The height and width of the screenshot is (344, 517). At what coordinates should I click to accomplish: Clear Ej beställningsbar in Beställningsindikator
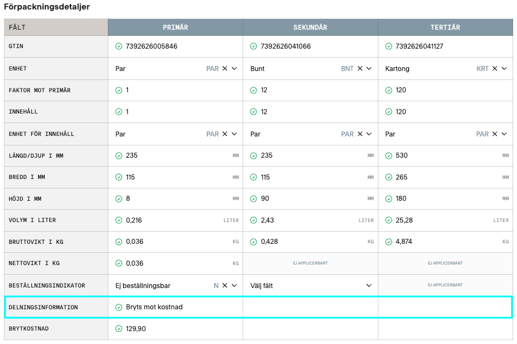[225, 286]
